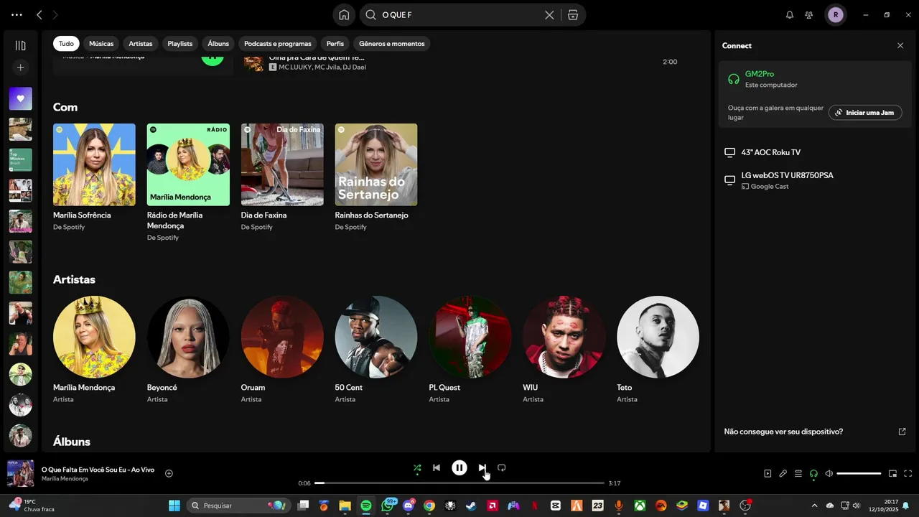Open notifications bell in Spotify top bar
The image size is (919, 517).
(x=790, y=15)
